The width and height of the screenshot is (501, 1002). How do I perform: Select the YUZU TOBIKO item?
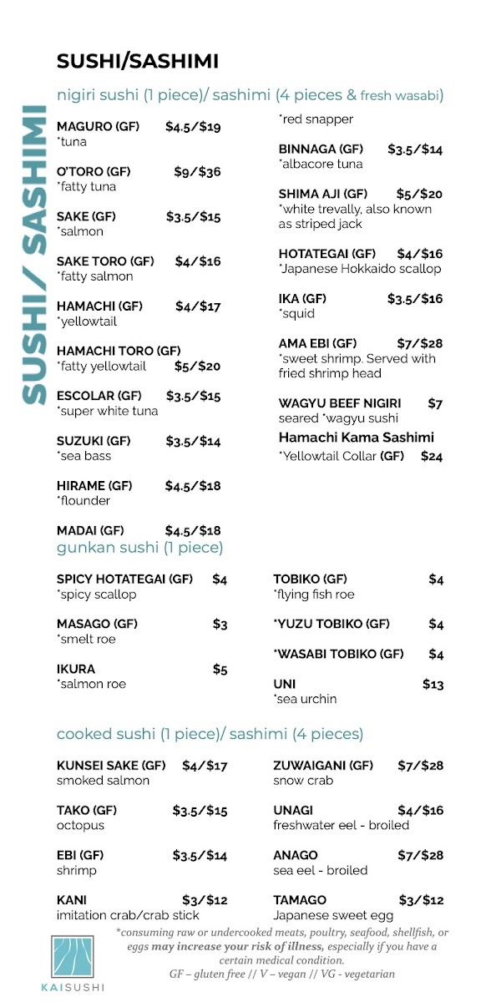[358, 624]
